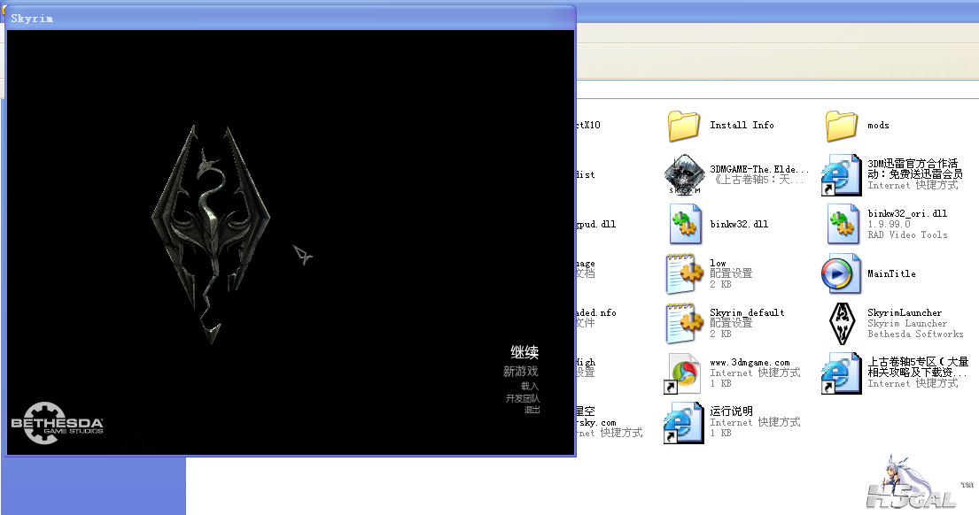
Task: Click the Skyrim dragon emblem
Action: (210, 234)
